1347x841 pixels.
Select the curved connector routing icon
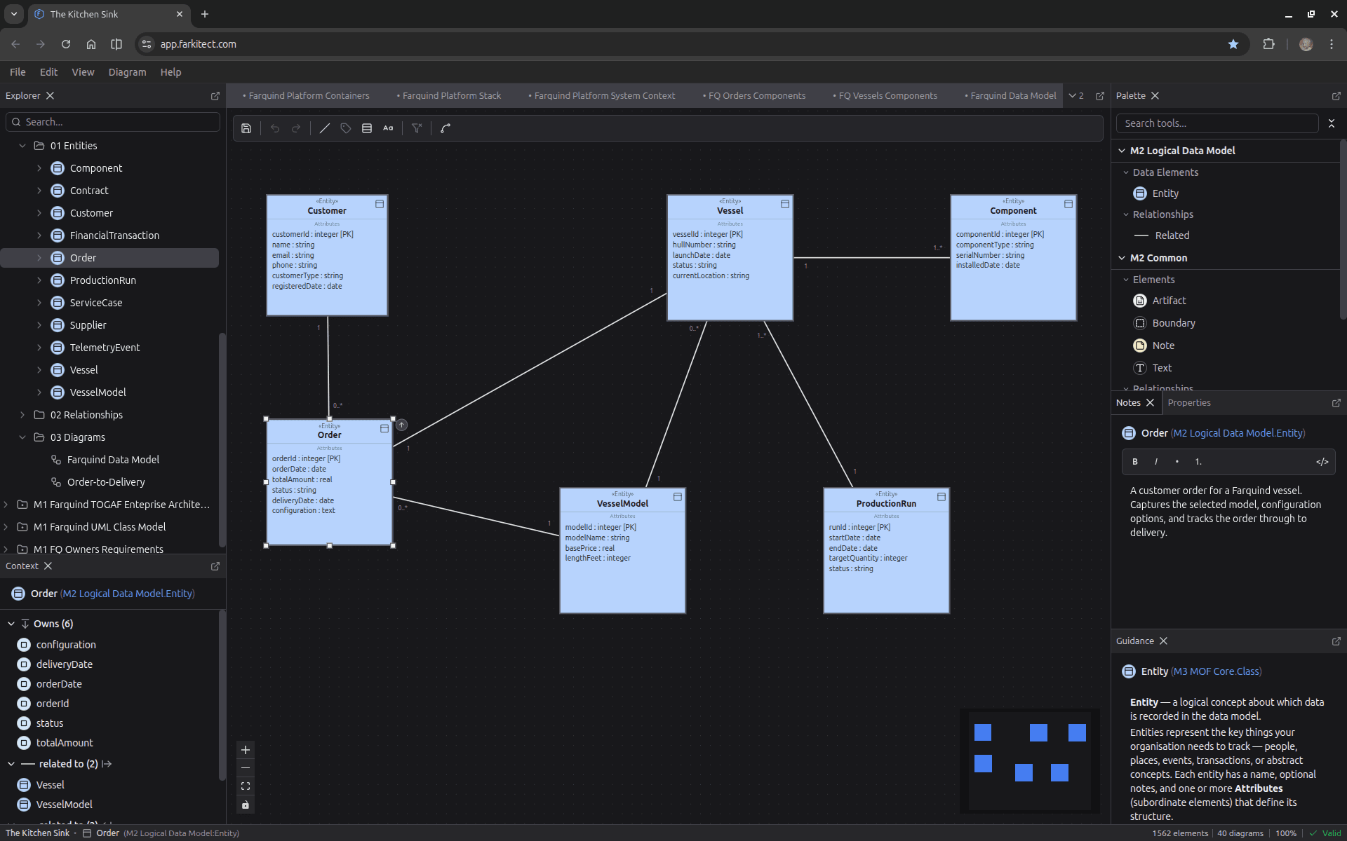pyautogui.click(x=445, y=128)
